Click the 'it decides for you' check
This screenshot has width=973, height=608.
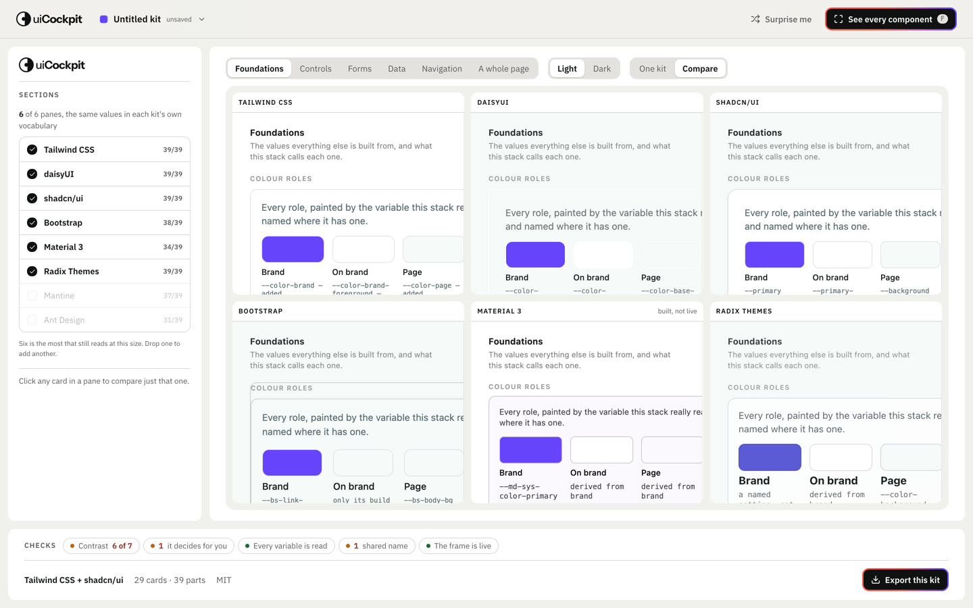[x=189, y=546]
